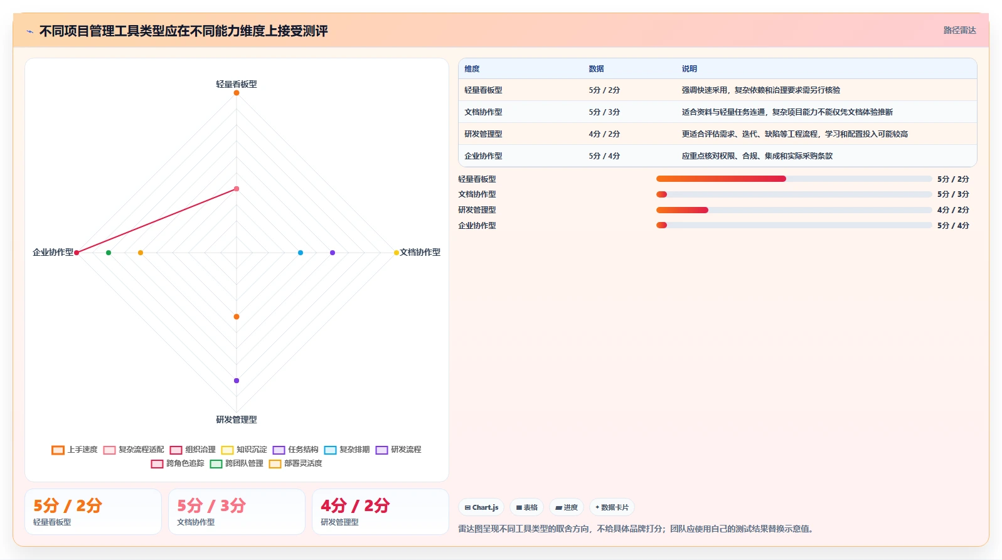1002x560 pixels.
Task: Toggle the 上手速度 legend swatch
Action: 58,450
